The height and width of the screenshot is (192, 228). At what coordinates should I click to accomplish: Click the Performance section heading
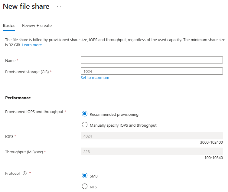pyautogui.click(x=18, y=98)
